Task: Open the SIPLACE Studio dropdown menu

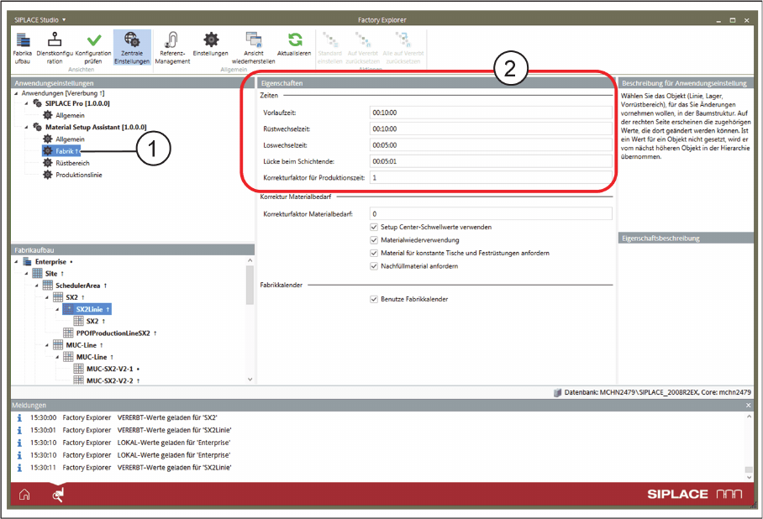Action: coord(39,20)
